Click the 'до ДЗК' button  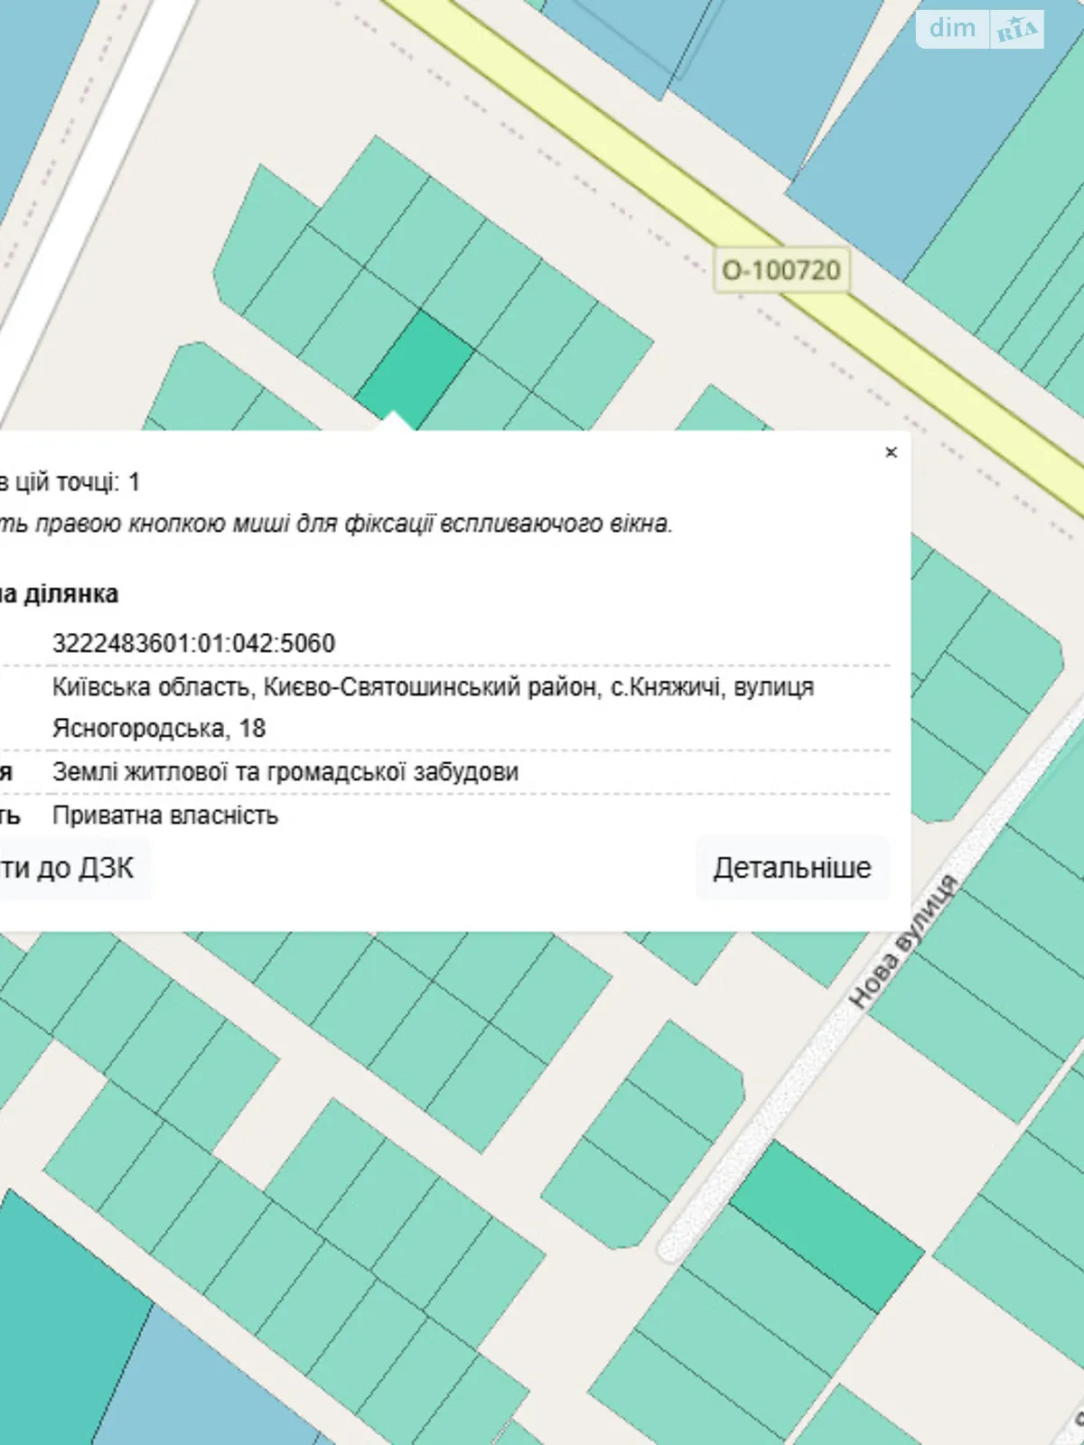click(x=70, y=868)
